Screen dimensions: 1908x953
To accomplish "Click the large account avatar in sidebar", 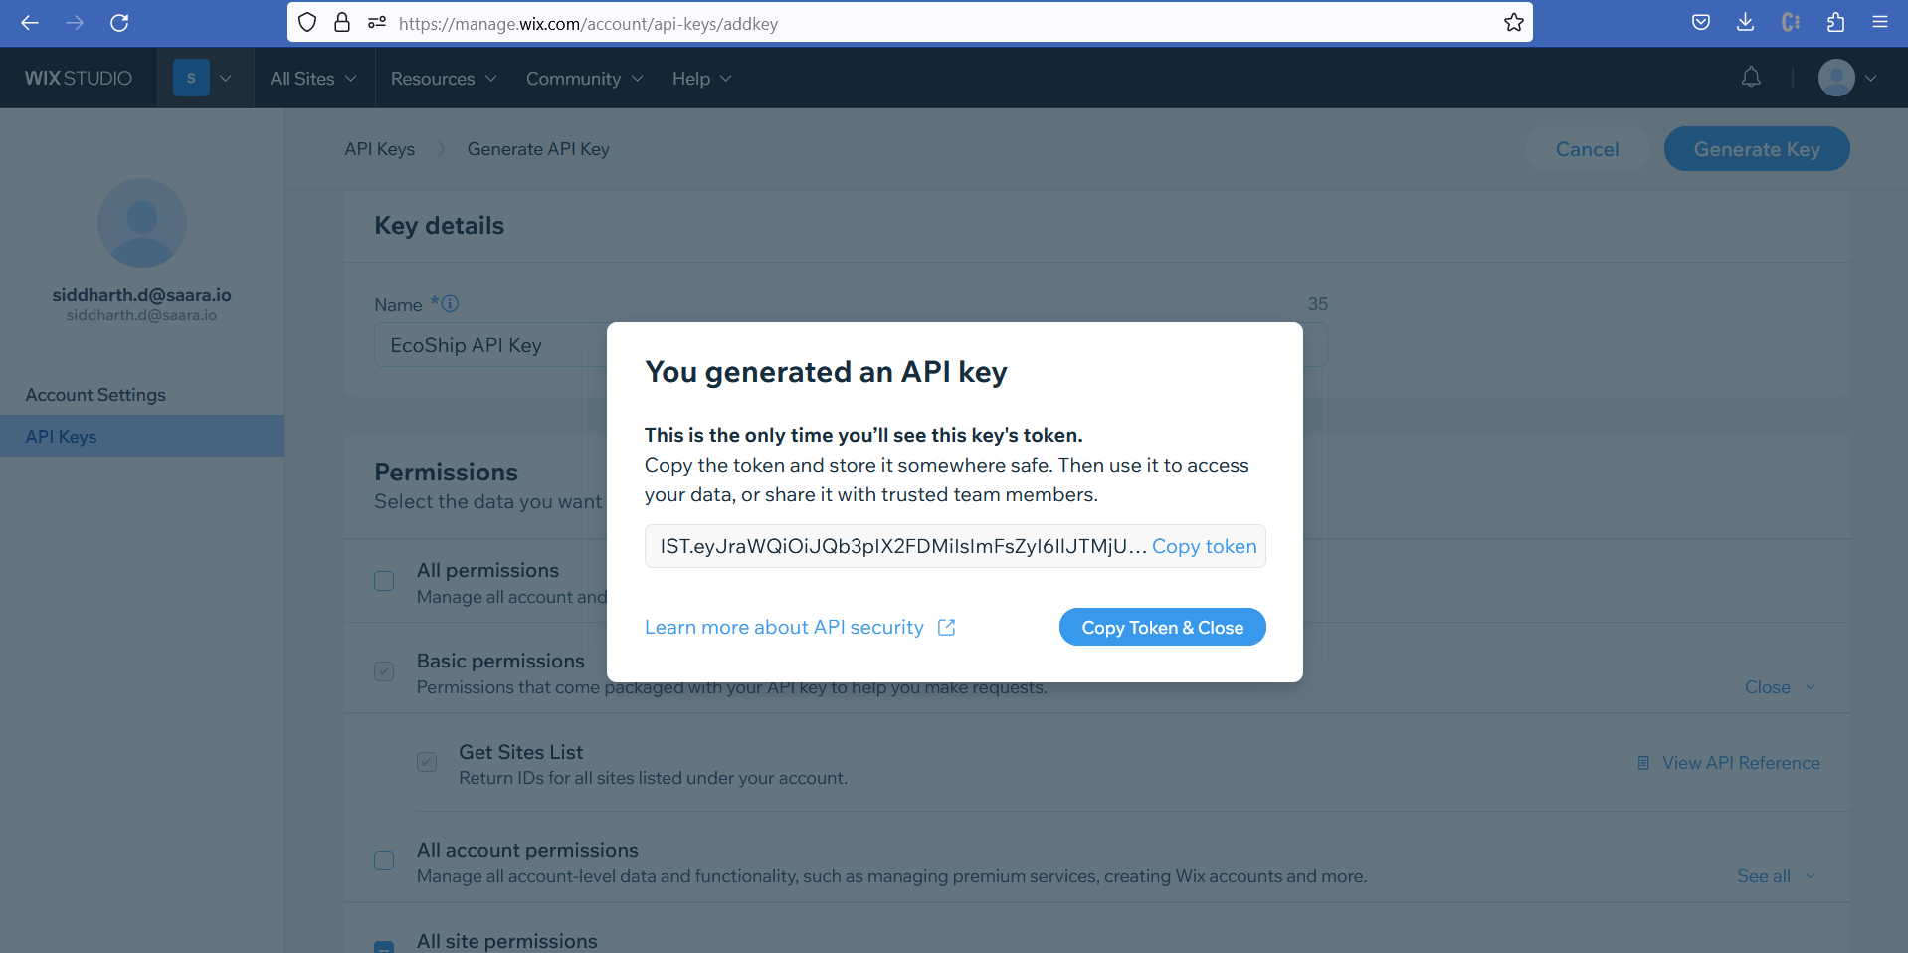I will 141,223.
